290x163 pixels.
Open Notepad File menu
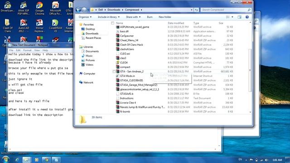pyautogui.click(x=11, y=50)
